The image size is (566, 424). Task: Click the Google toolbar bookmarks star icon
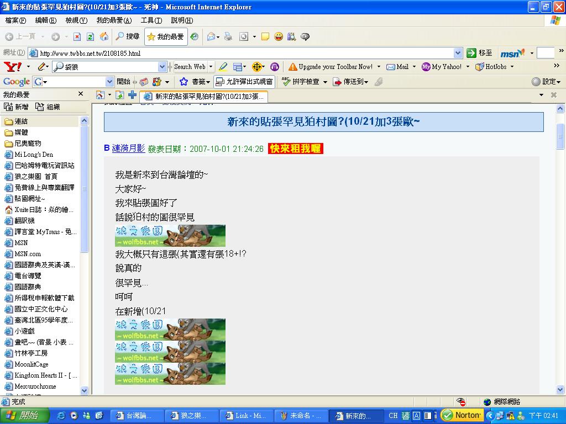click(x=184, y=82)
